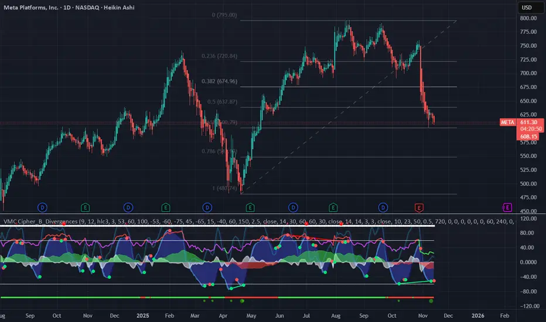Click the earnings E marker near February 2025
This screenshot has height=322, width=546.
(166, 208)
